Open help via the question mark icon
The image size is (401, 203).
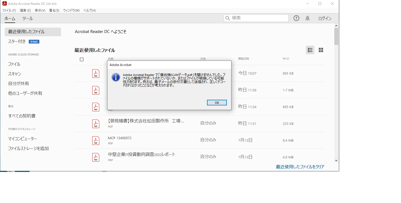pos(297,18)
